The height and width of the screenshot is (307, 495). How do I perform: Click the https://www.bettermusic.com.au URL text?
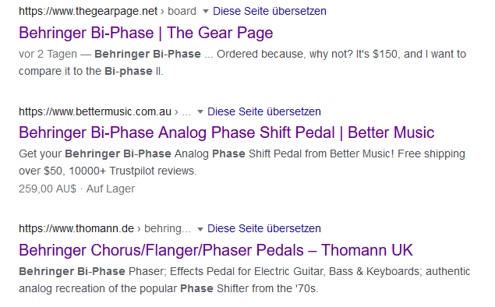pyautogui.click(x=95, y=111)
